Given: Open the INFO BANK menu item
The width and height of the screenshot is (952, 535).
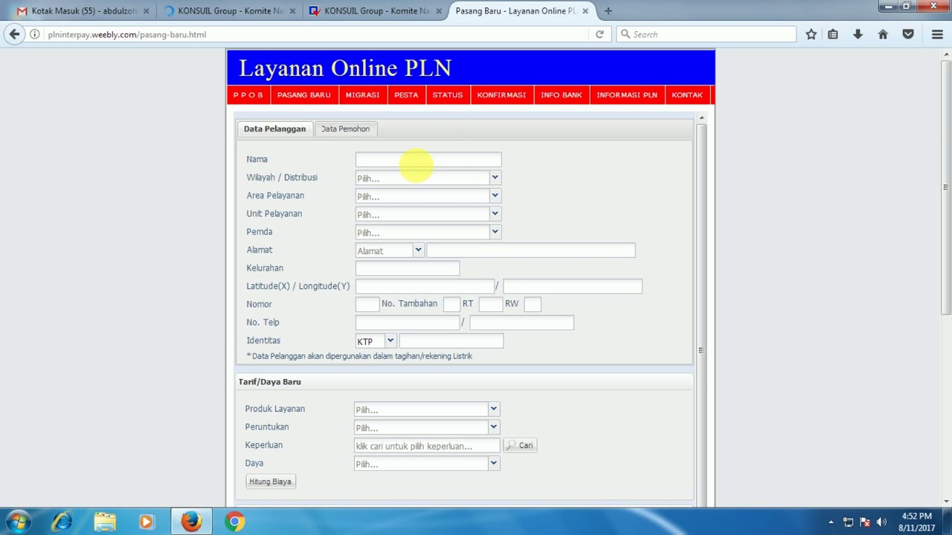Looking at the screenshot, I should click(562, 95).
